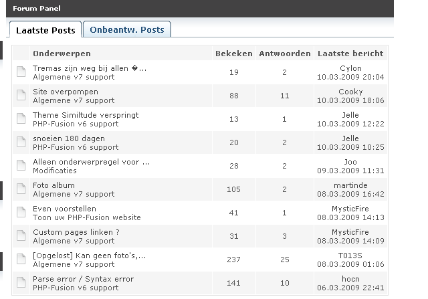Click view count 88 in Site overpompen row
This screenshot has width=428, height=299.
pos(234,96)
